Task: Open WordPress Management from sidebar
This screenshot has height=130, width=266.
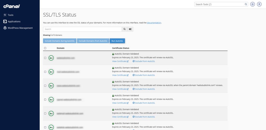Action: 20,28
